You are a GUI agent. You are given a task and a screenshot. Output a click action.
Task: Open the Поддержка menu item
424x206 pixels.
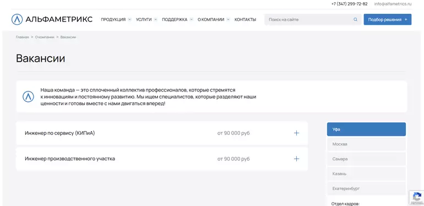(175, 19)
